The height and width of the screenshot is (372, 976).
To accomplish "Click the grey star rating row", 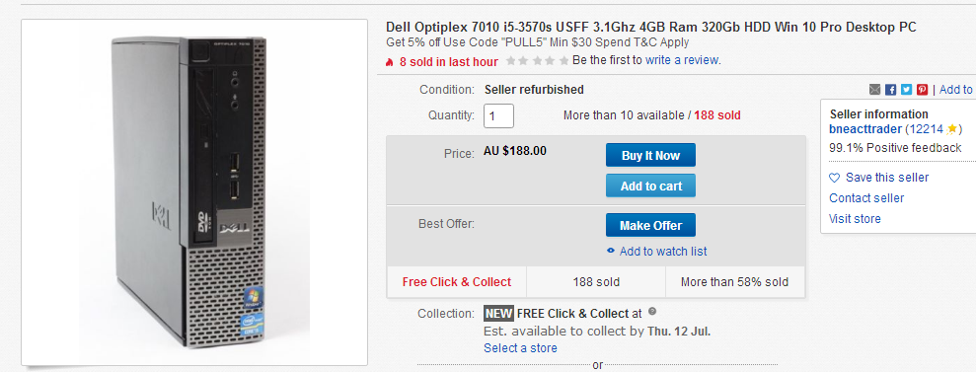I will coord(537,61).
